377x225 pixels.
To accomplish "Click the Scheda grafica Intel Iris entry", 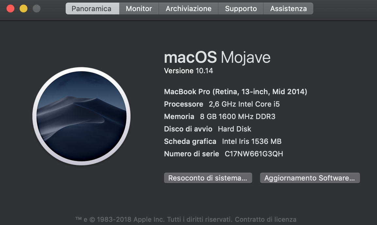I will tap(223, 141).
